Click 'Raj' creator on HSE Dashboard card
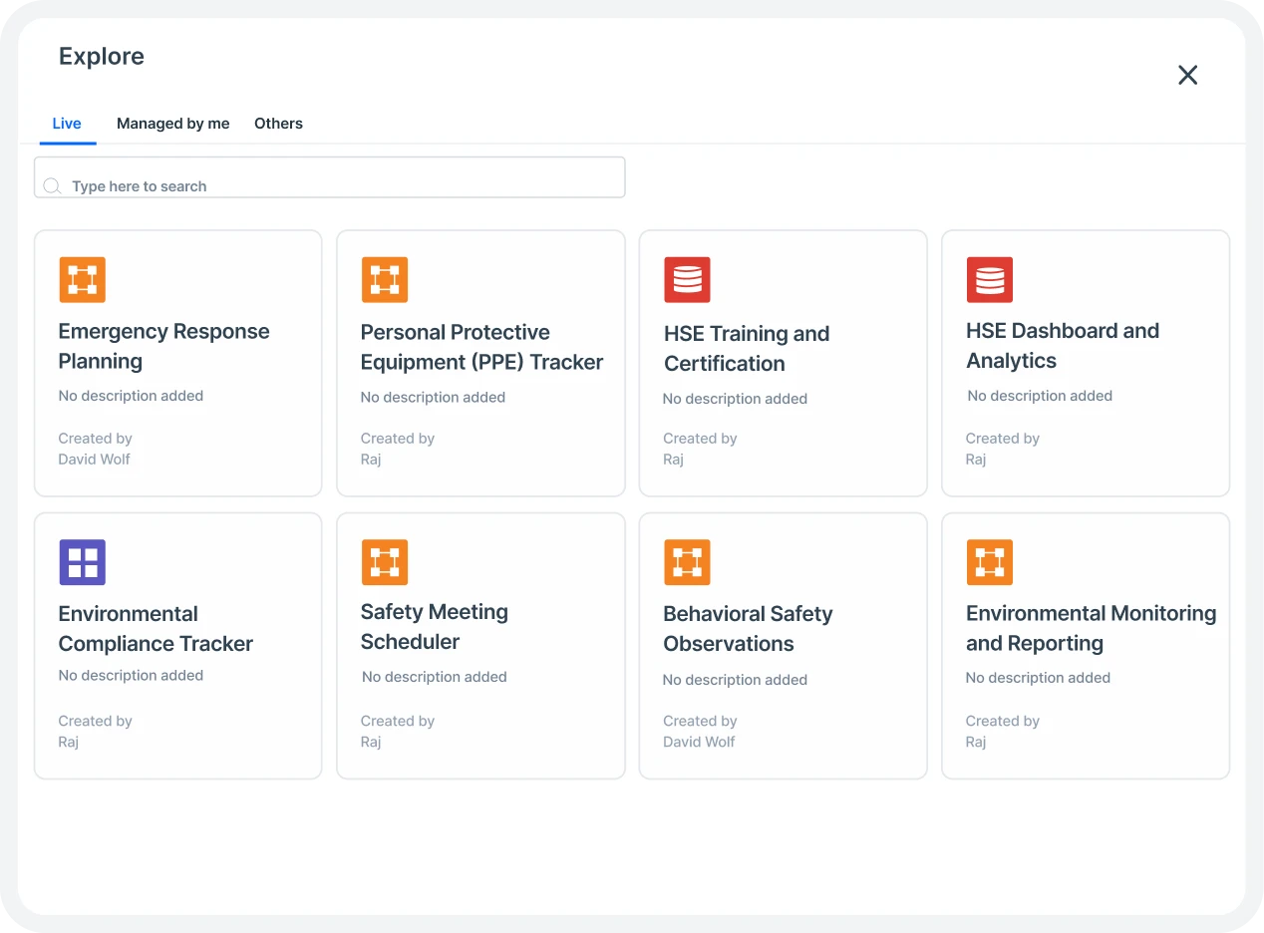Screen dimensions: 1264x933 (x=976, y=460)
